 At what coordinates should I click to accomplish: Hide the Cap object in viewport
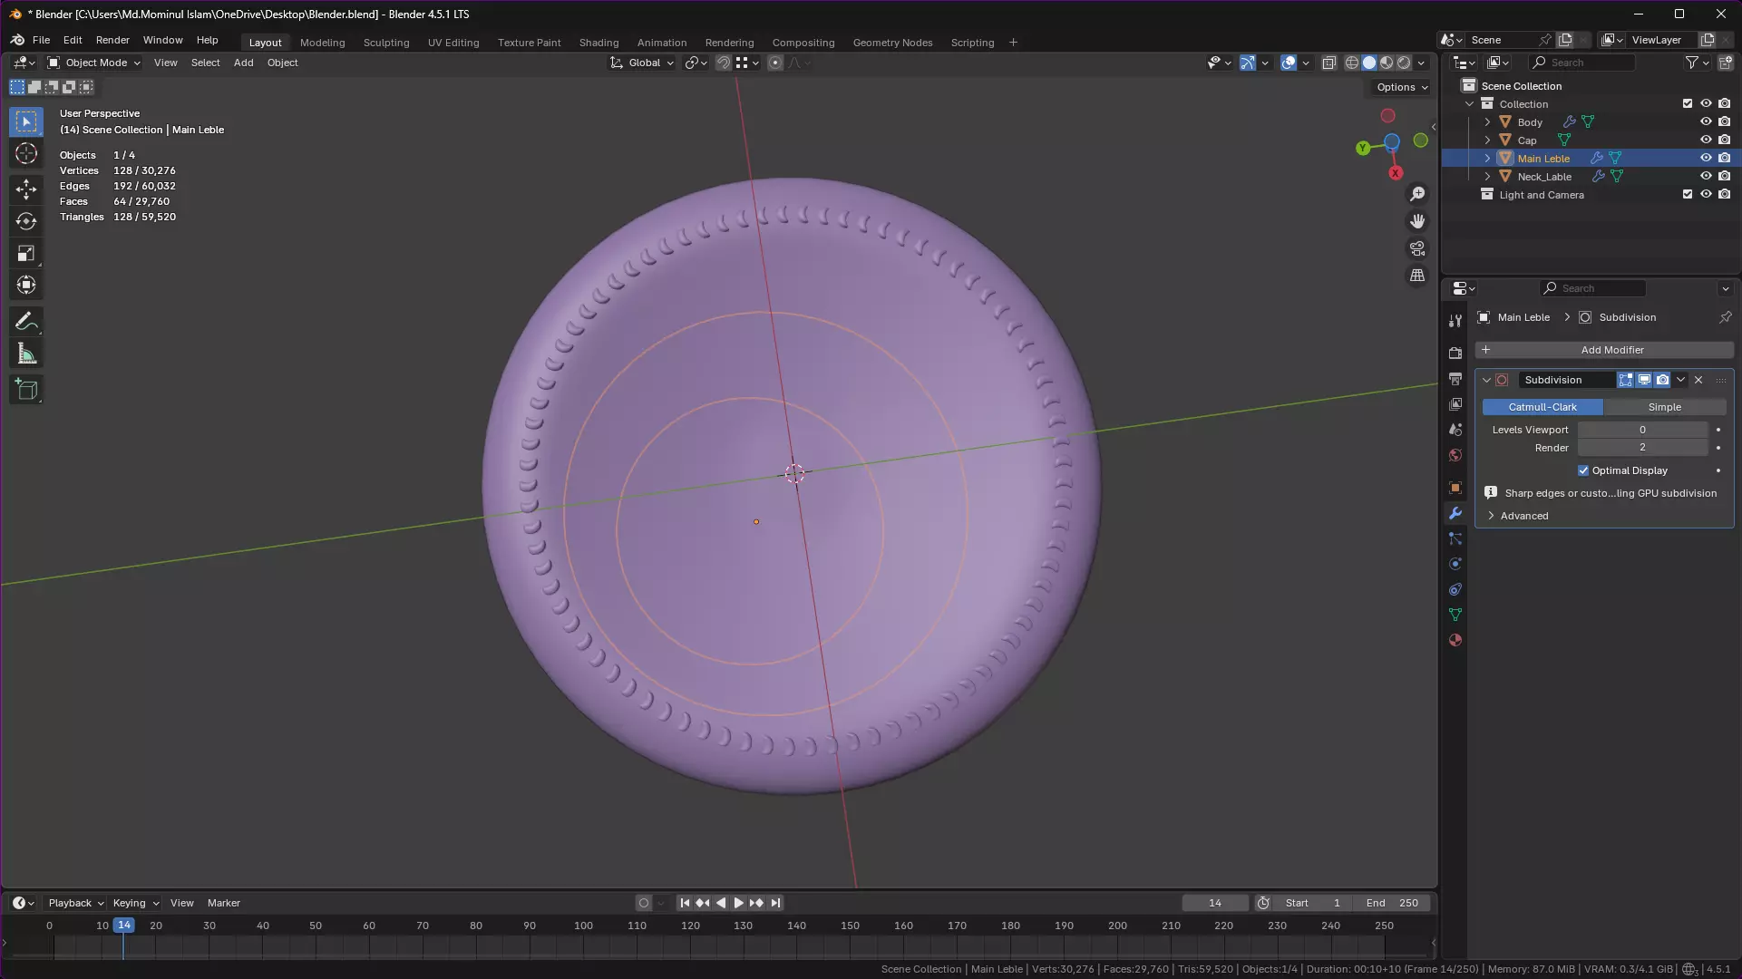(1706, 141)
